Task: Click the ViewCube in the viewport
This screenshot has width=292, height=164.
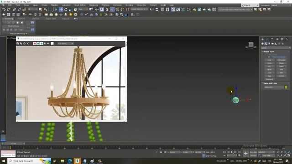Action: (x=251, y=45)
